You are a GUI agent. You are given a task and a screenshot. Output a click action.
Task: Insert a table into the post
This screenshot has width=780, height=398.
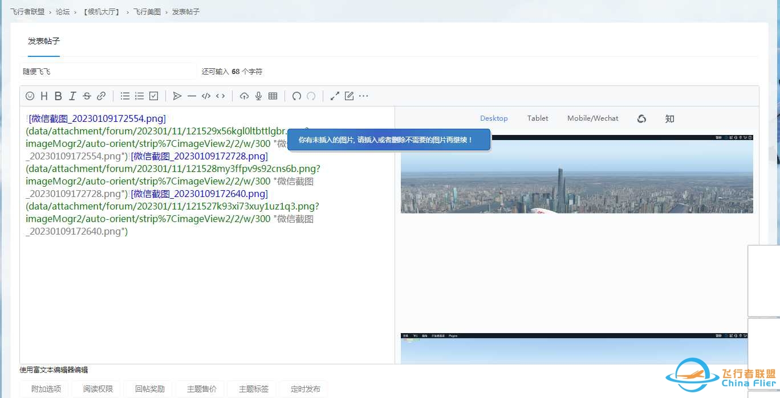pos(273,96)
